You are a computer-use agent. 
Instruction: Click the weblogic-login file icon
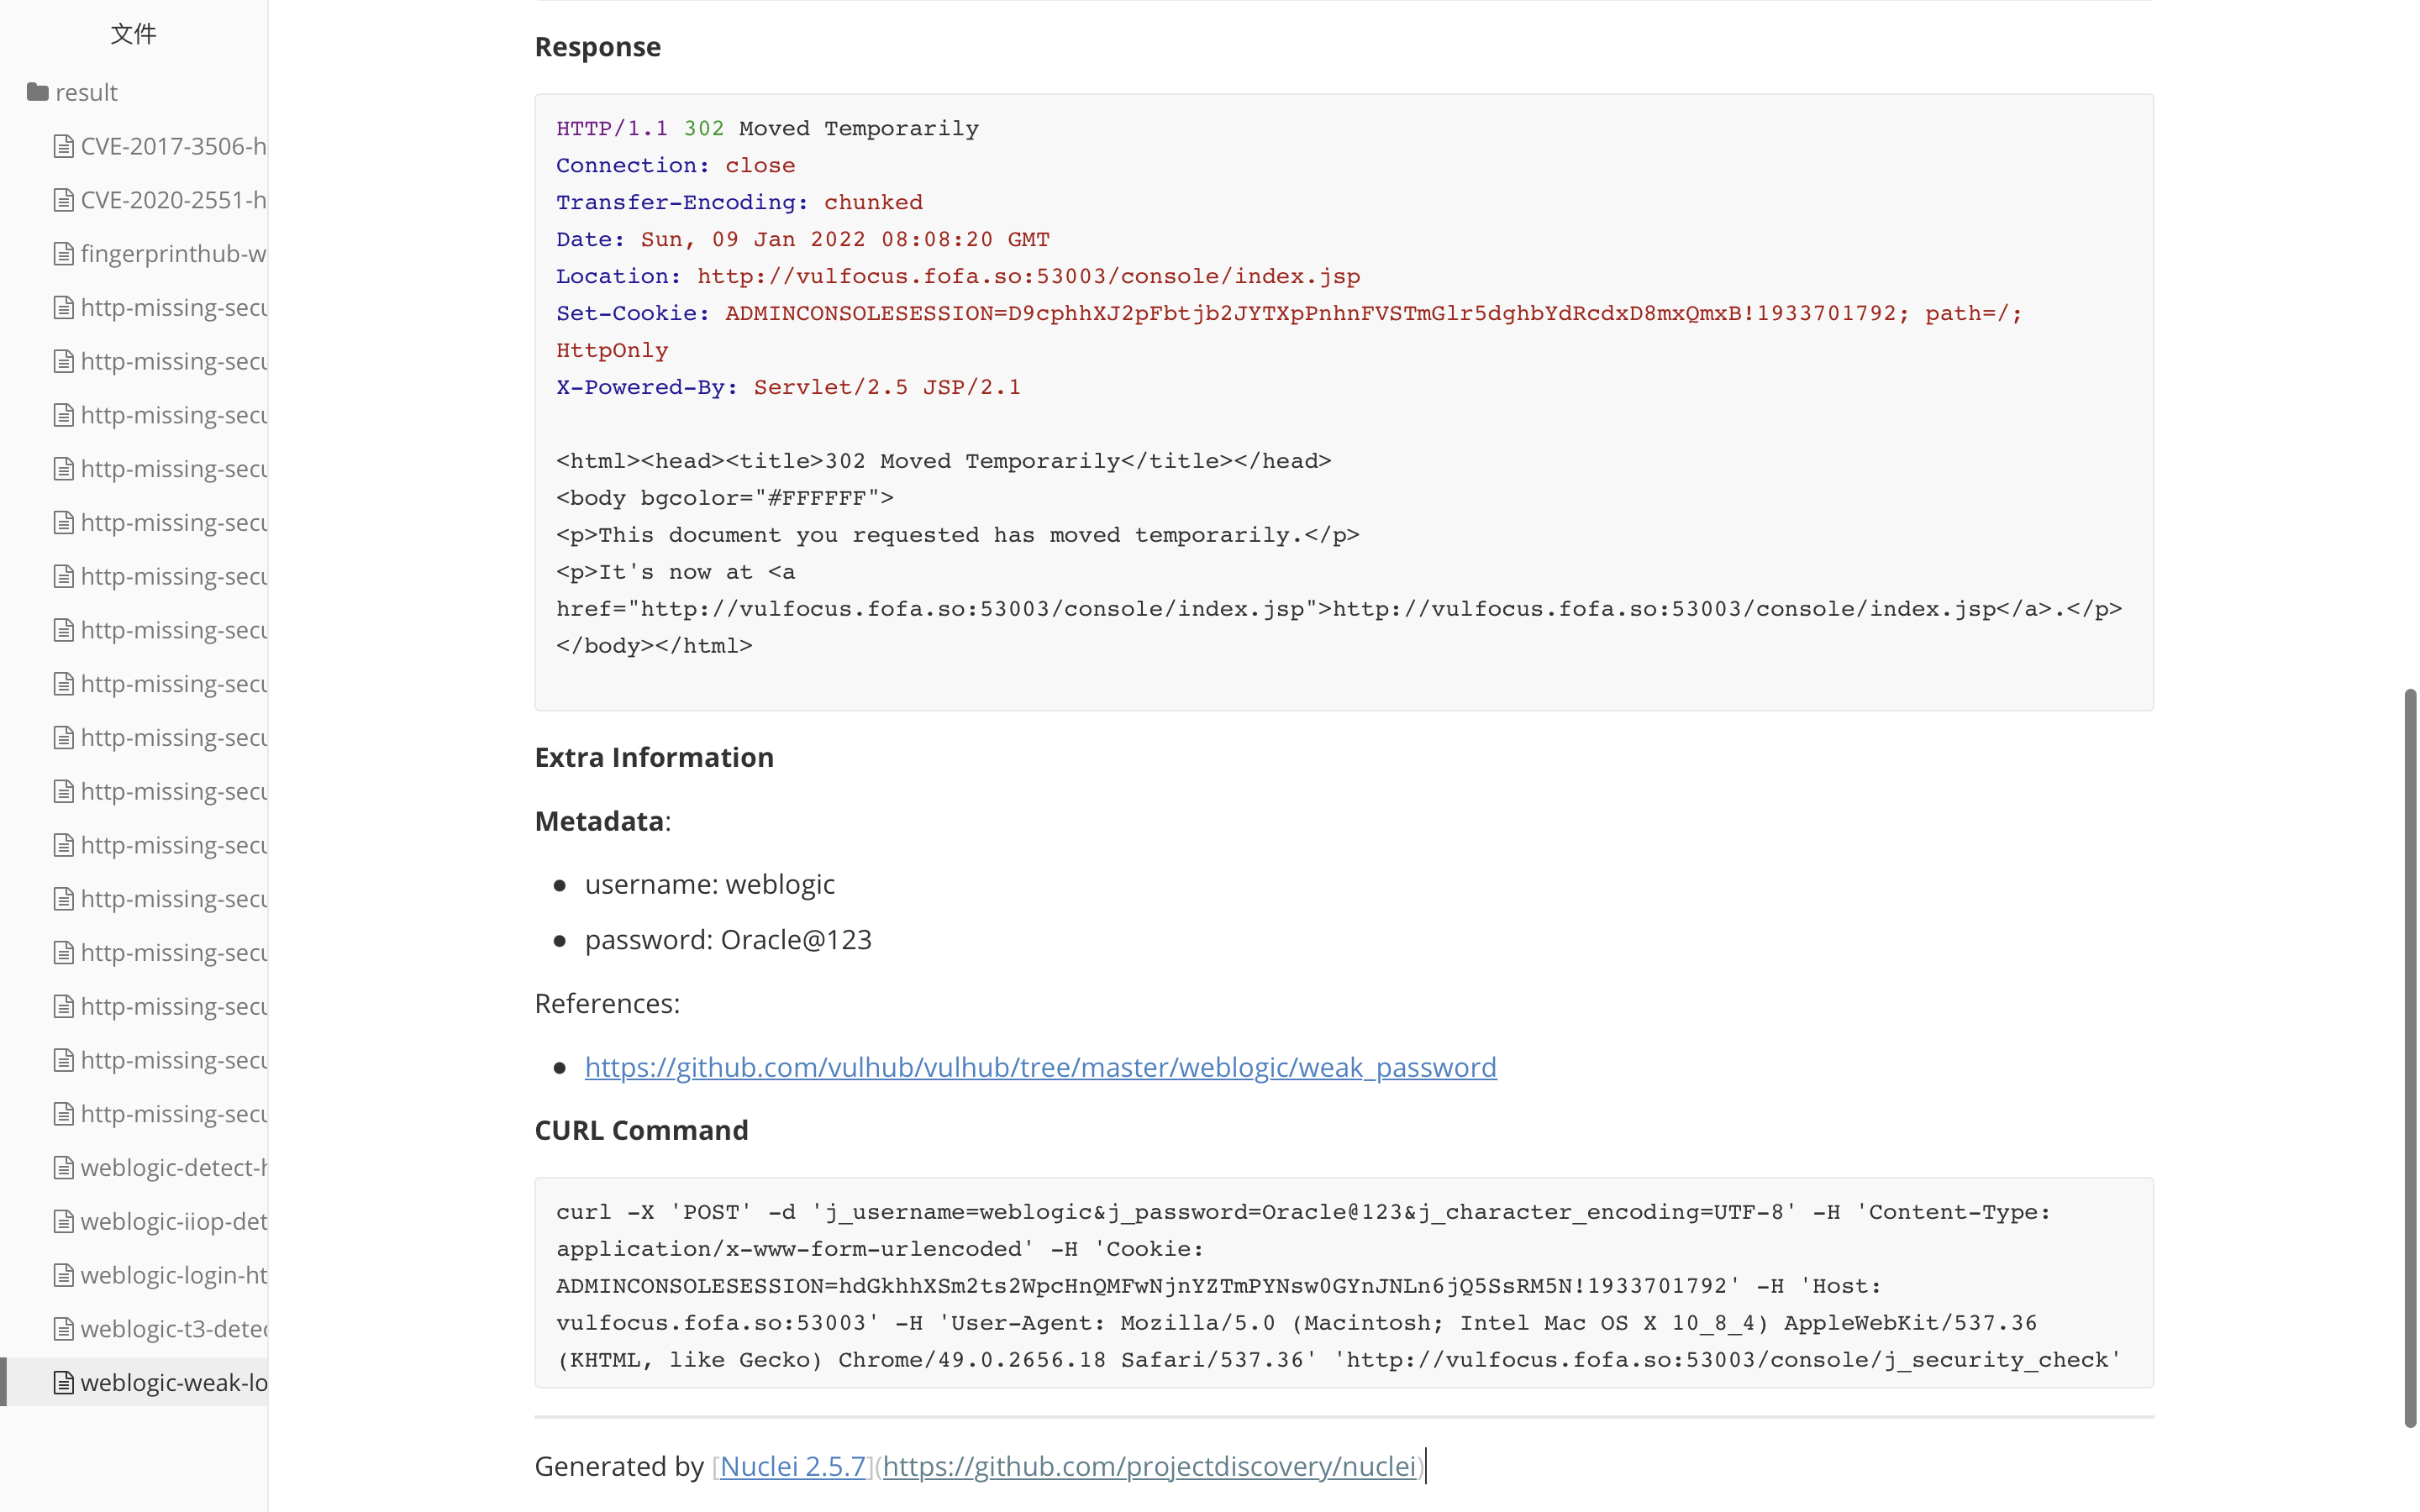(64, 1275)
